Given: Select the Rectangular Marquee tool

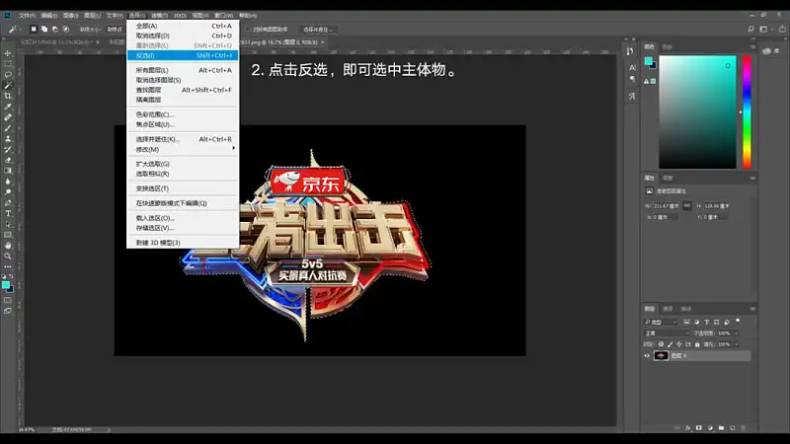Looking at the screenshot, I should coord(8,64).
